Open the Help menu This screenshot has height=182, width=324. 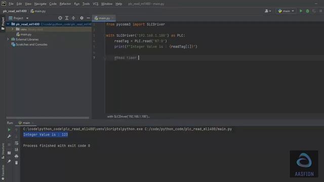[118, 4]
